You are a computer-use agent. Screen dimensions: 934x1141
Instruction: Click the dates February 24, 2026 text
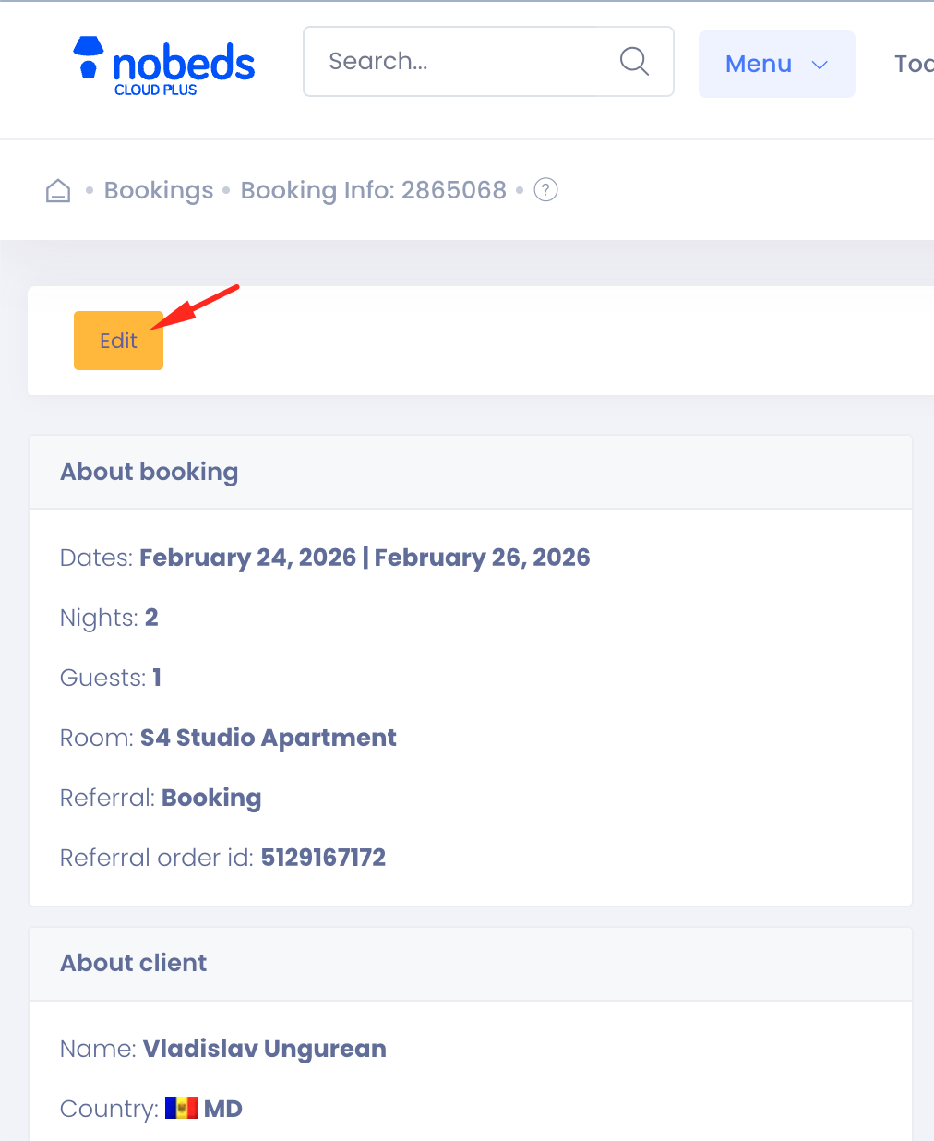(247, 558)
